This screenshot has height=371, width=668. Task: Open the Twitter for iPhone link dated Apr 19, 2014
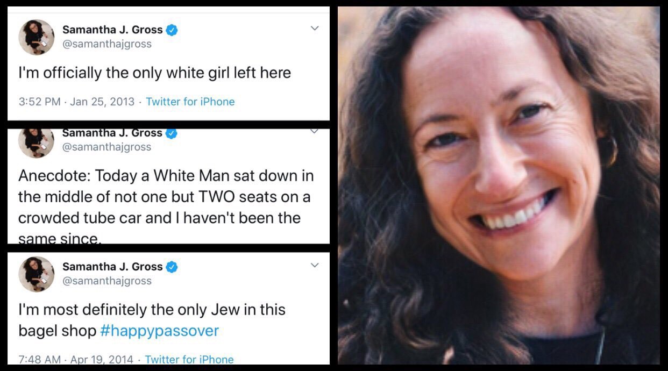[x=189, y=359]
